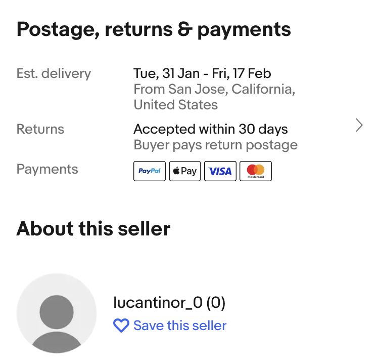This screenshot has height=362, width=379.
Task: Click the Apple Pay icon
Action: (184, 171)
